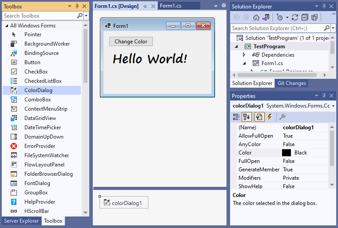
Task: Click the Solution Explorer Back arrow
Action: point(236,17)
